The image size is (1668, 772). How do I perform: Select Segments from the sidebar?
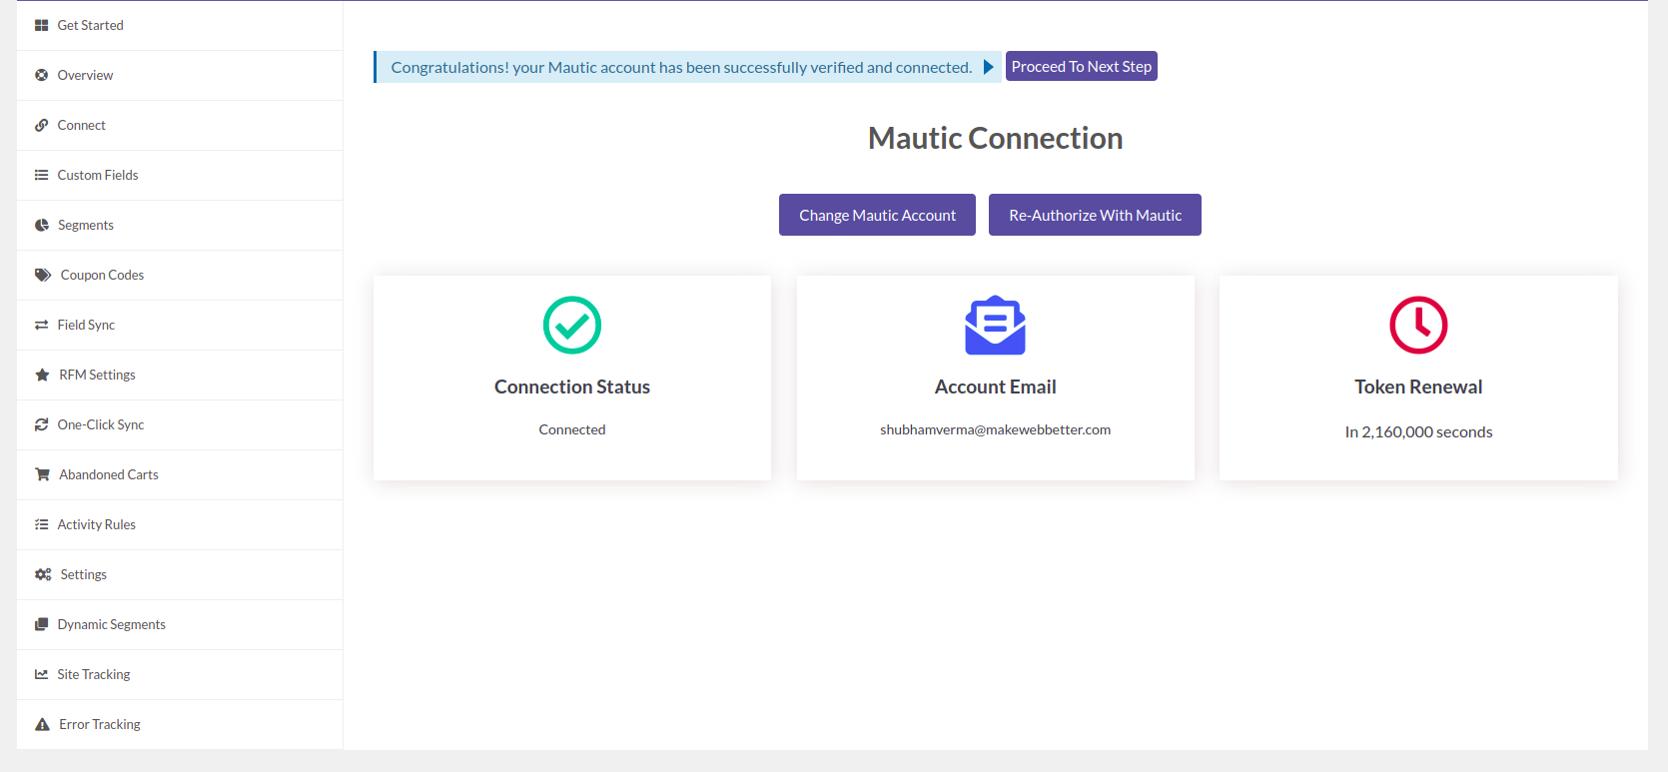[180, 225]
